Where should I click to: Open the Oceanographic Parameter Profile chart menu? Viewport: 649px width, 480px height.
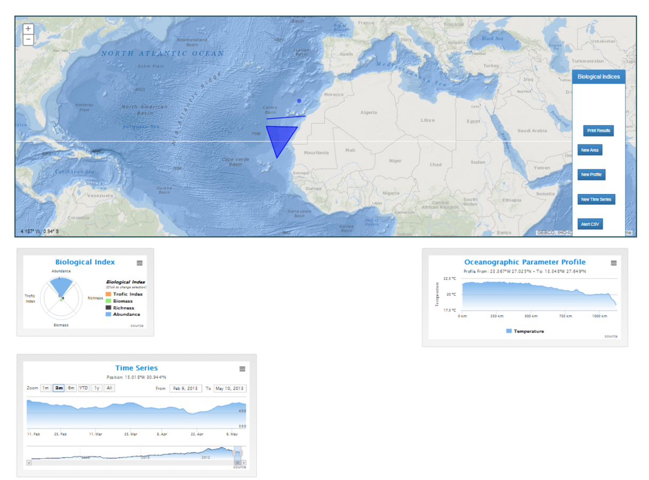[614, 263]
